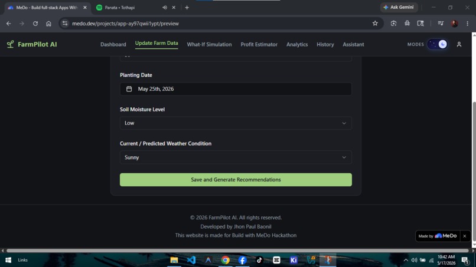Toggle the dark/light MODES switch
This screenshot has height=267, width=476.
pyautogui.click(x=438, y=44)
